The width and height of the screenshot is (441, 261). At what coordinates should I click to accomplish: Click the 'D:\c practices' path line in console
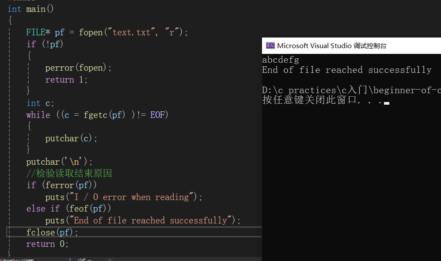[x=351, y=90]
